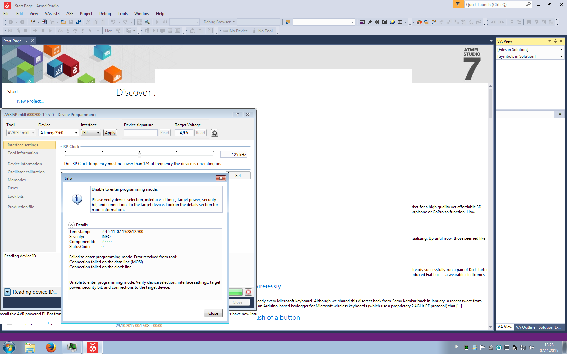Click the ISP Clock slider thumb
The width and height of the screenshot is (567, 354).
coord(139,155)
